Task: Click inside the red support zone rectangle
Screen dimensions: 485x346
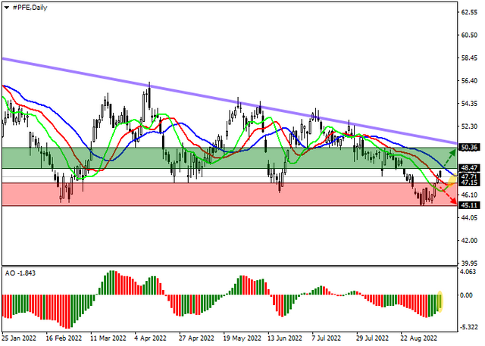Action: 230,195
